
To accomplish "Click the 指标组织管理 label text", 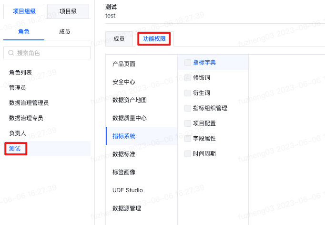I will pyautogui.click(x=210, y=108).
